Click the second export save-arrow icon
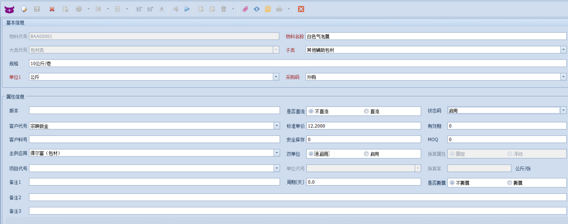This screenshot has height=224, width=568. [150, 9]
